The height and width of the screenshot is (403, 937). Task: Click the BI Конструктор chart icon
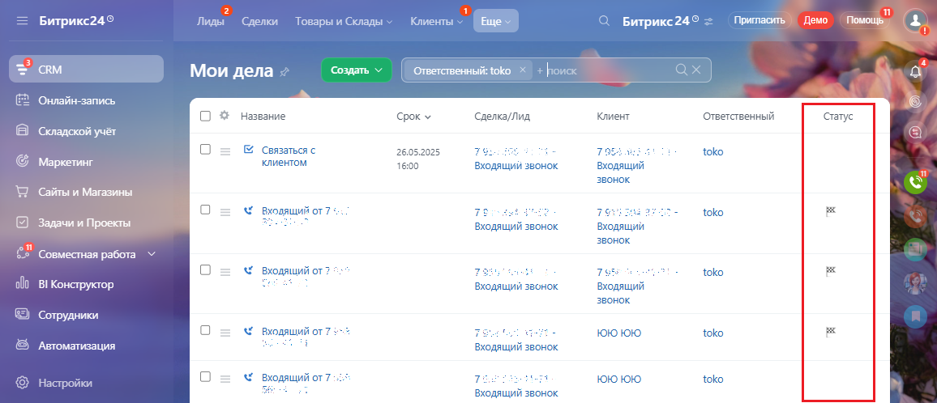(22, 284)
